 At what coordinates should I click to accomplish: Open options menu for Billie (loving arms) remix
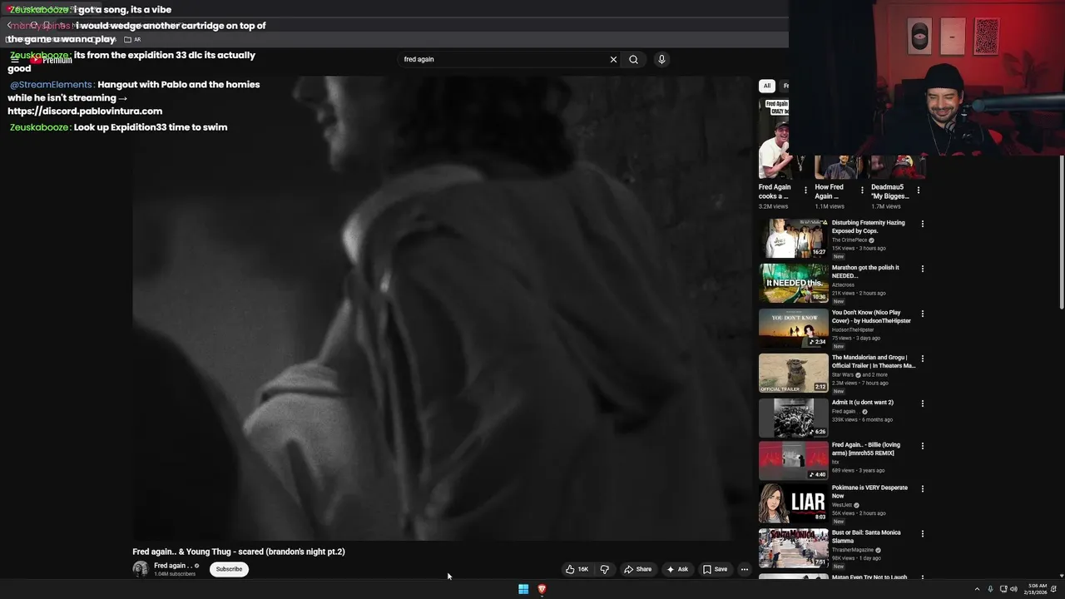(x=922, y=446)
